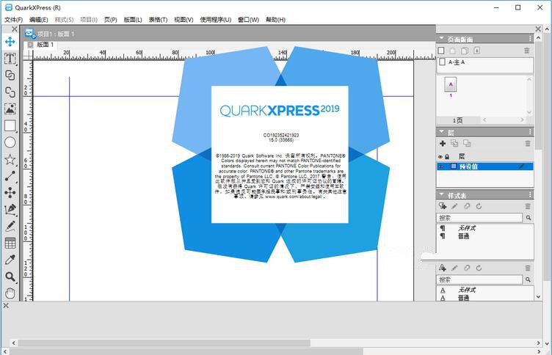Select the Pan hand tool
The height and width of the screenshot is (355, 552).
pos(10,293)
